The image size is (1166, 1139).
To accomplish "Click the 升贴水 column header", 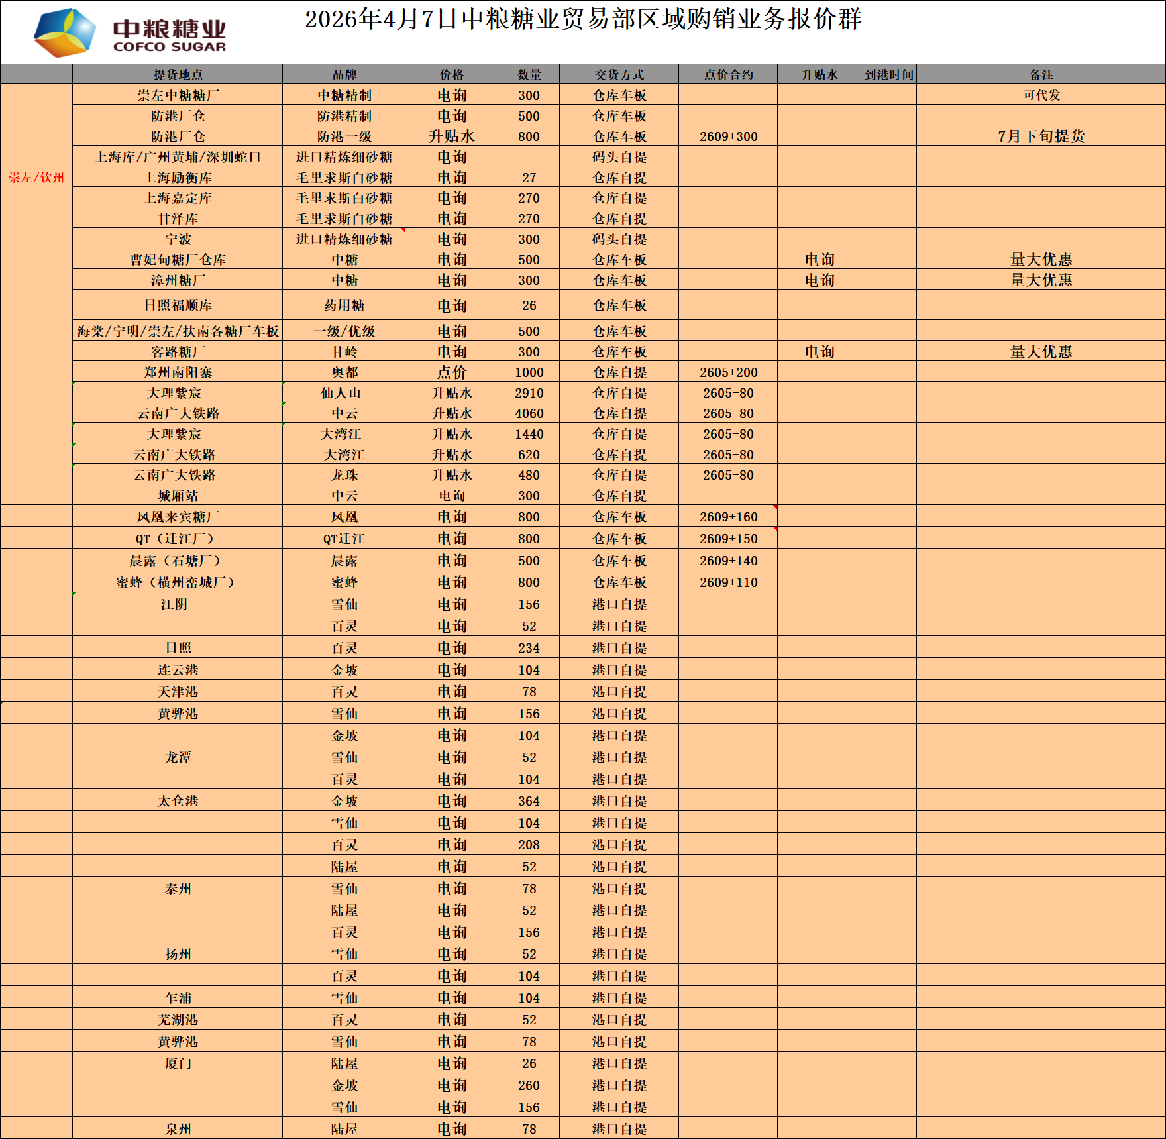I will (x=820, y=74).
